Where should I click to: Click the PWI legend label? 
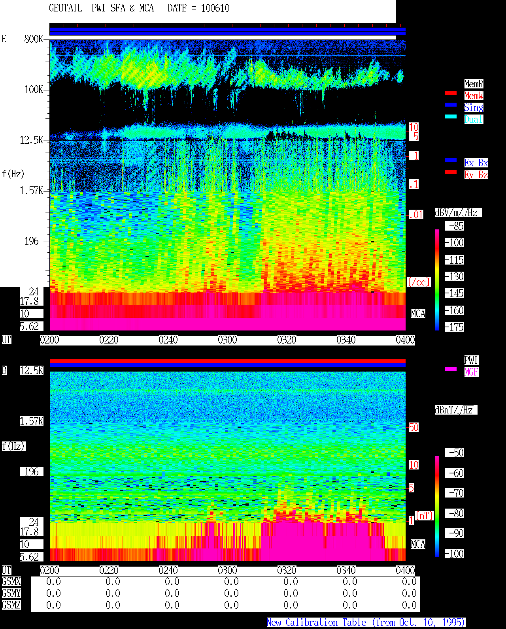tap(471, 360)
